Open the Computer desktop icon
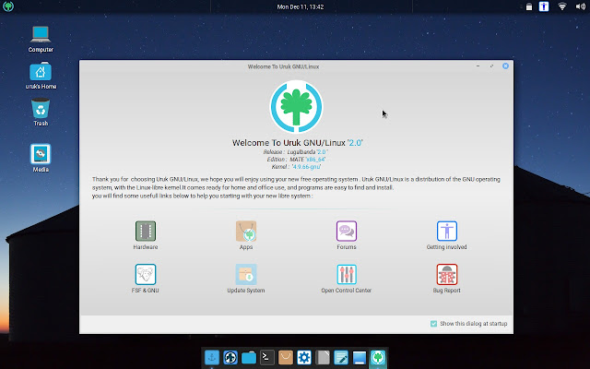Screen dimensions: 590x369 point(41,35)
